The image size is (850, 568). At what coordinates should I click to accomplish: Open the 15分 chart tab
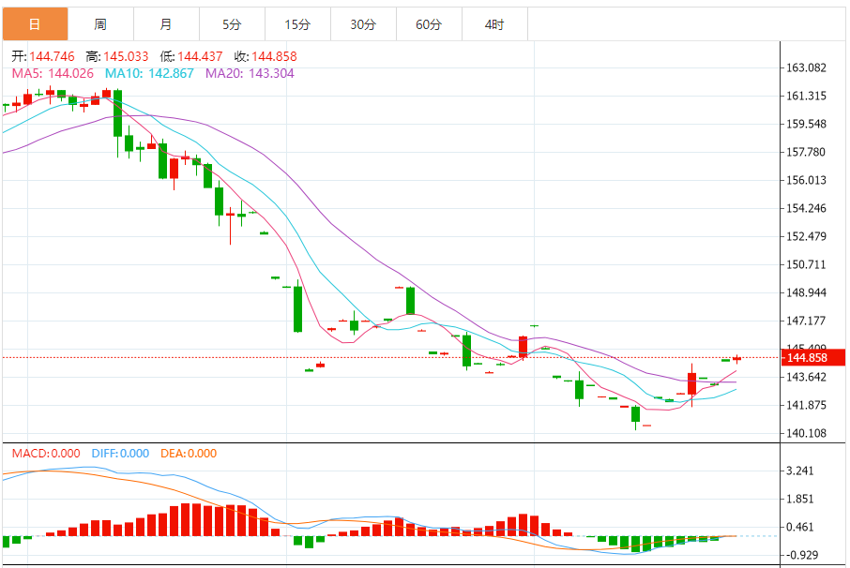pyautogui.click(x=297, y=24)
